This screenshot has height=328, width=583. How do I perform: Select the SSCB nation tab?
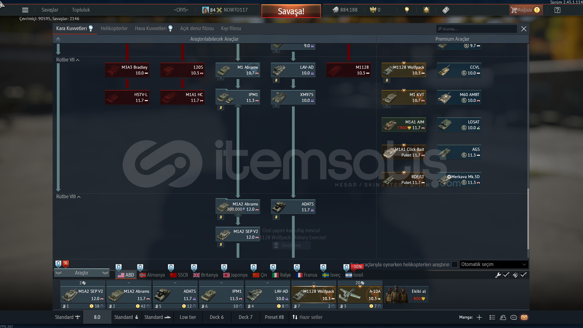pos(179,275)
